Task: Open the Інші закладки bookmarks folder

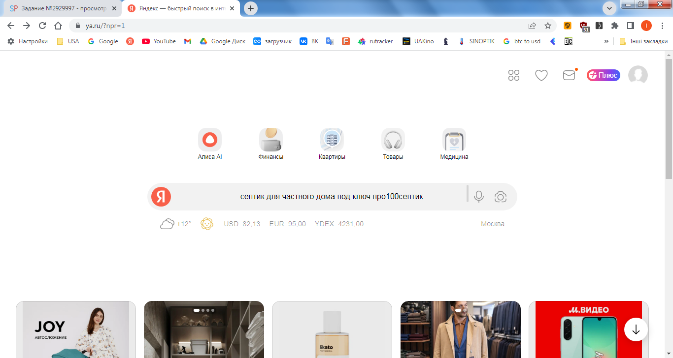Action: 643,41
